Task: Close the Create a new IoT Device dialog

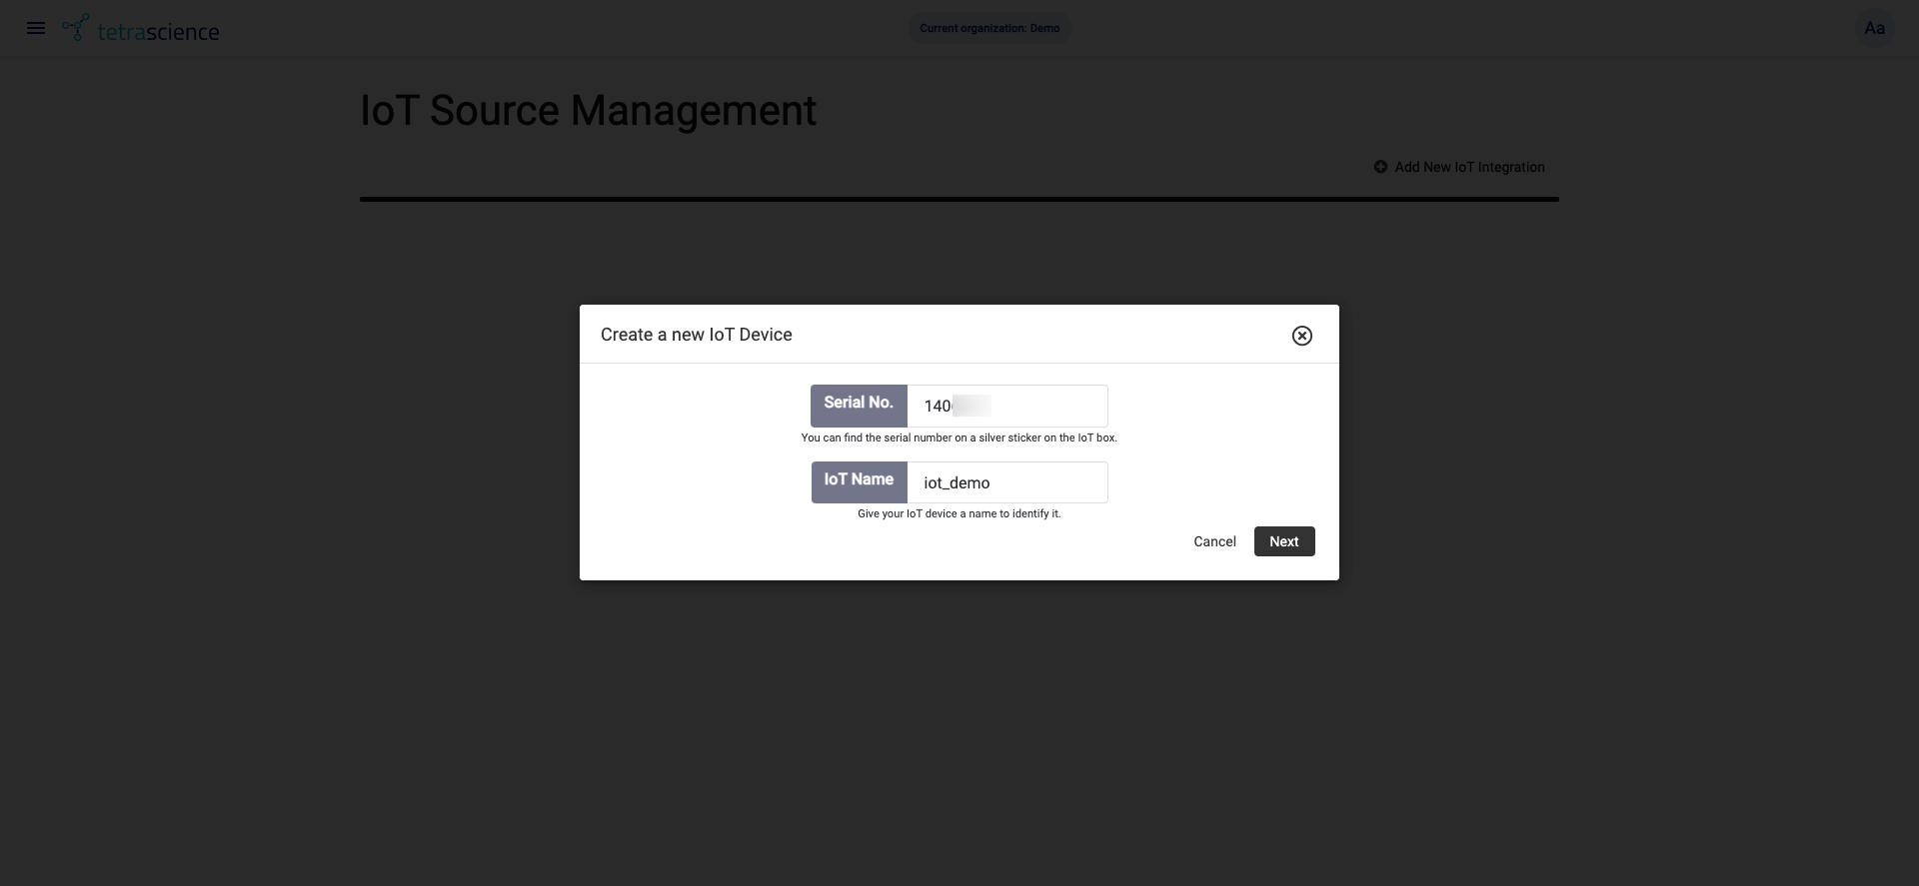Action: coord(1301,336)
